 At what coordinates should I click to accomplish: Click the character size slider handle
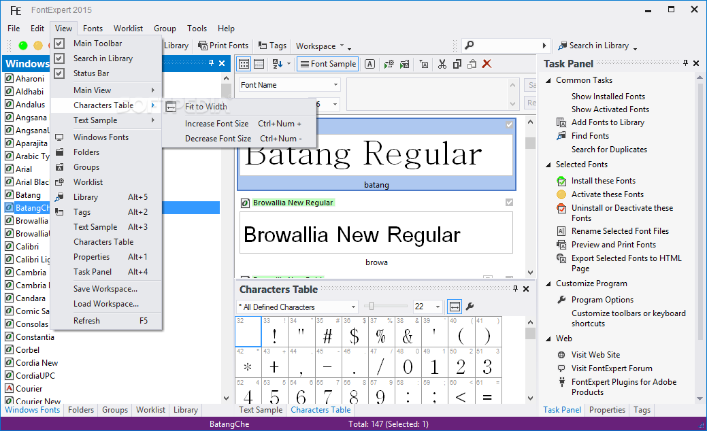pyautogui.click(x=371, y=306)
